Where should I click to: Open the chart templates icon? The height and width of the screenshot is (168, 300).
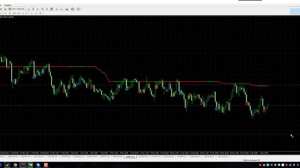pyautogui.click(x=78, y=9)
